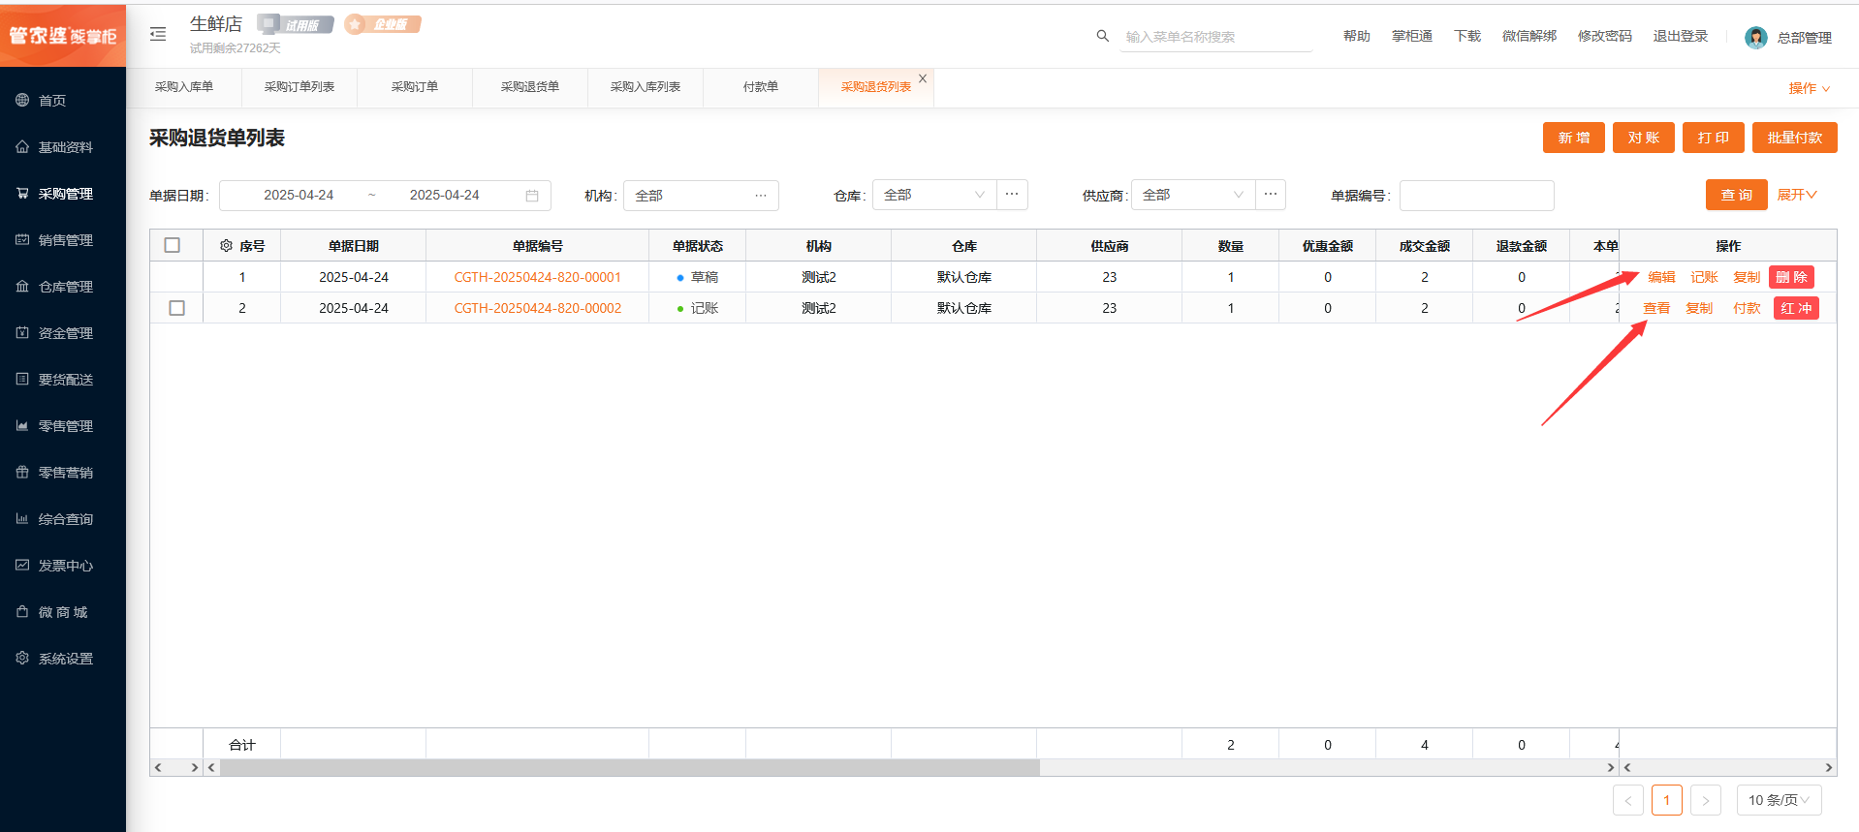1859x832 pixels.
Task: Collapse the sidebar with the hamburger icon
Action: click(x=158, y=34)
